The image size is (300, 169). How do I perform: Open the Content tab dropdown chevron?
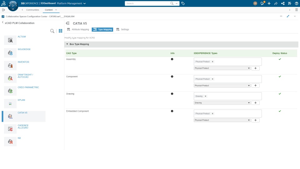[56, 10]
